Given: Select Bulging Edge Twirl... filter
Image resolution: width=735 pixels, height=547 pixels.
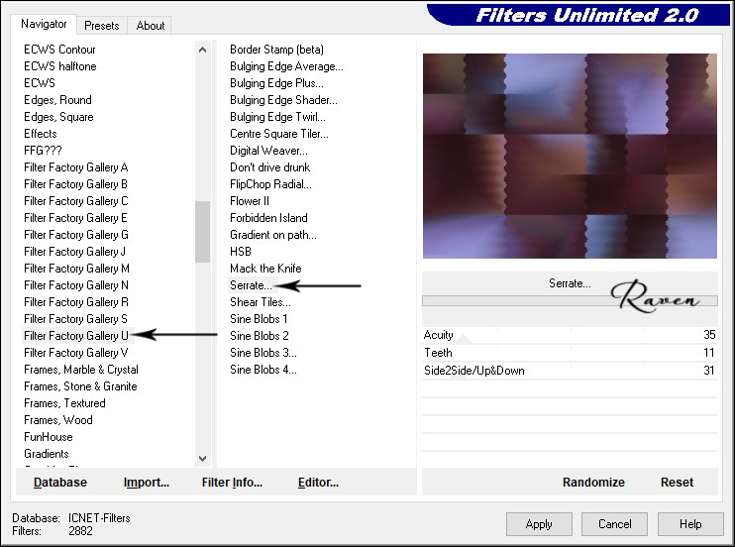Looking at the screenshot, I should (x=278, y=117).
